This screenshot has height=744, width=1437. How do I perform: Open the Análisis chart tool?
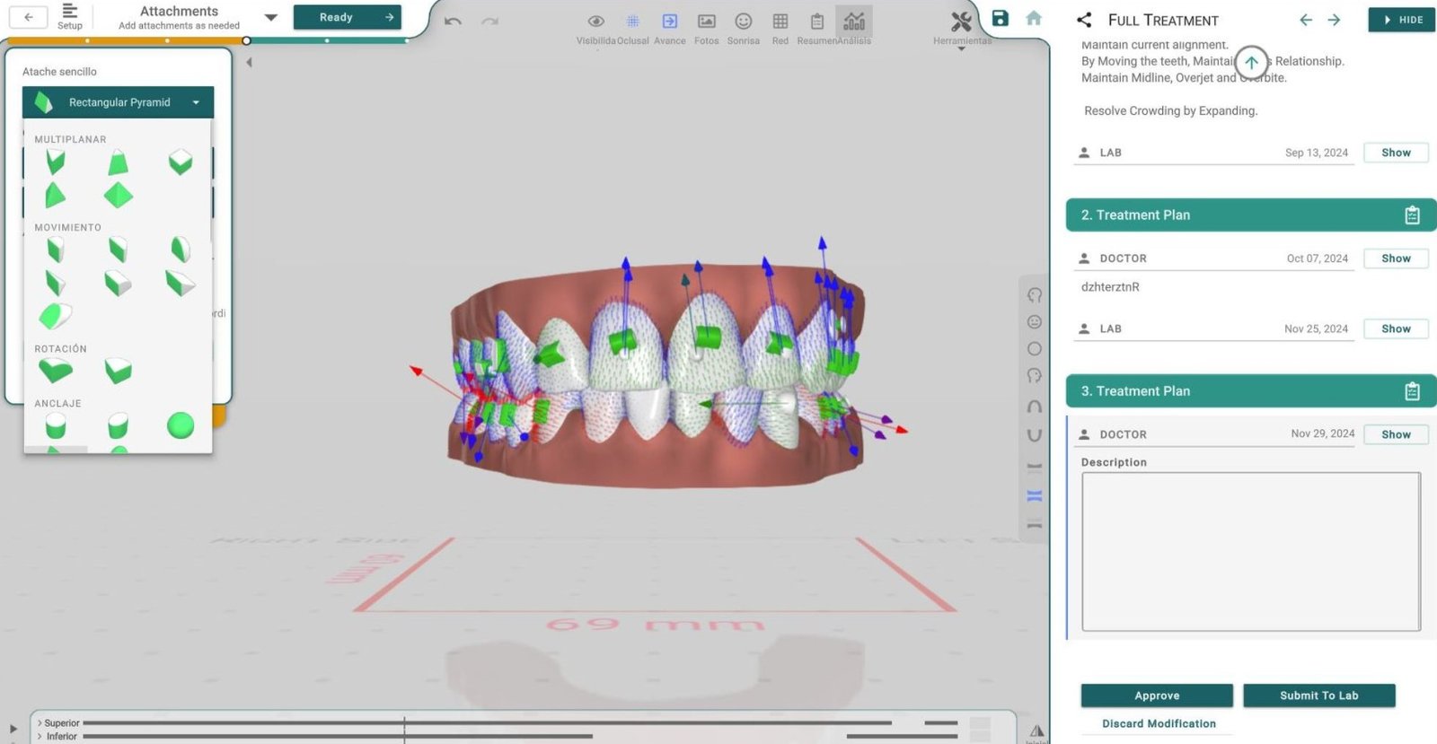[854, 22]
